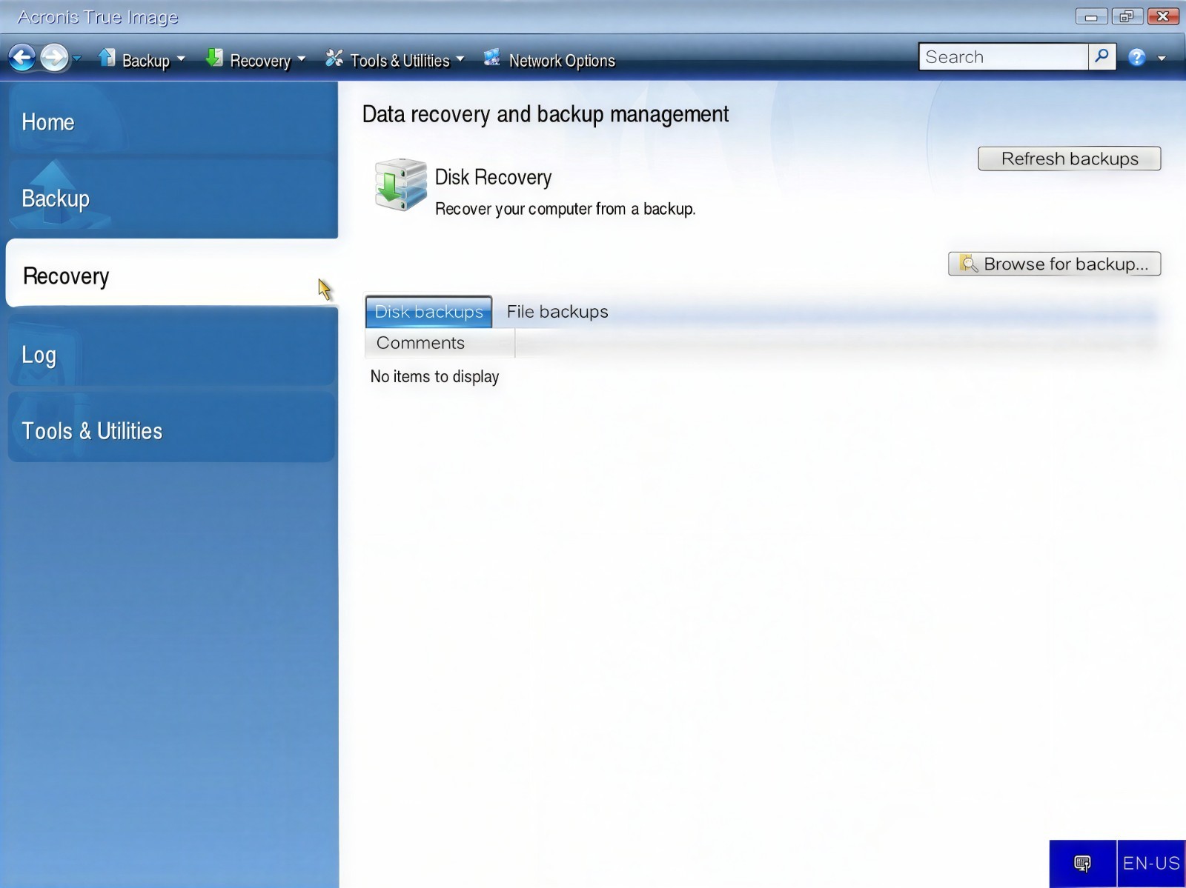Screen dimensions: 1186x888
Task: Switch to the Disk backups tab
Action: point(428,312)
